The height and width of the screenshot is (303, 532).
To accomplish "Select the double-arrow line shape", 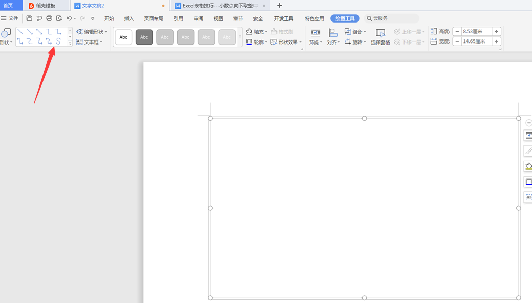I will pyautogui.click(x=39, y=32).
